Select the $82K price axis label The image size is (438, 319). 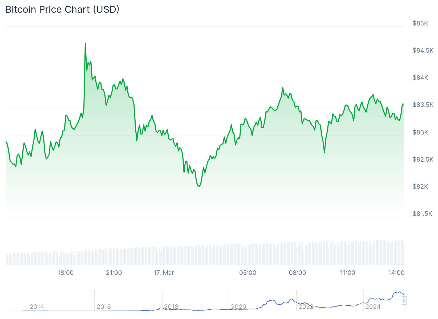click(x=420, y=187)
